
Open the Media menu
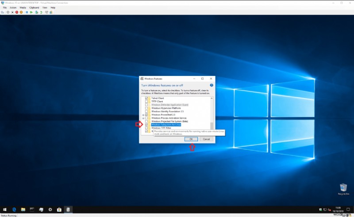point(23,8)
